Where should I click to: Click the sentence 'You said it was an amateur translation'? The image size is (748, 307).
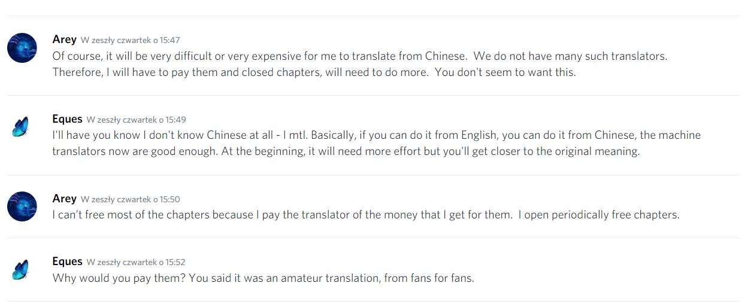click(331, 278)
